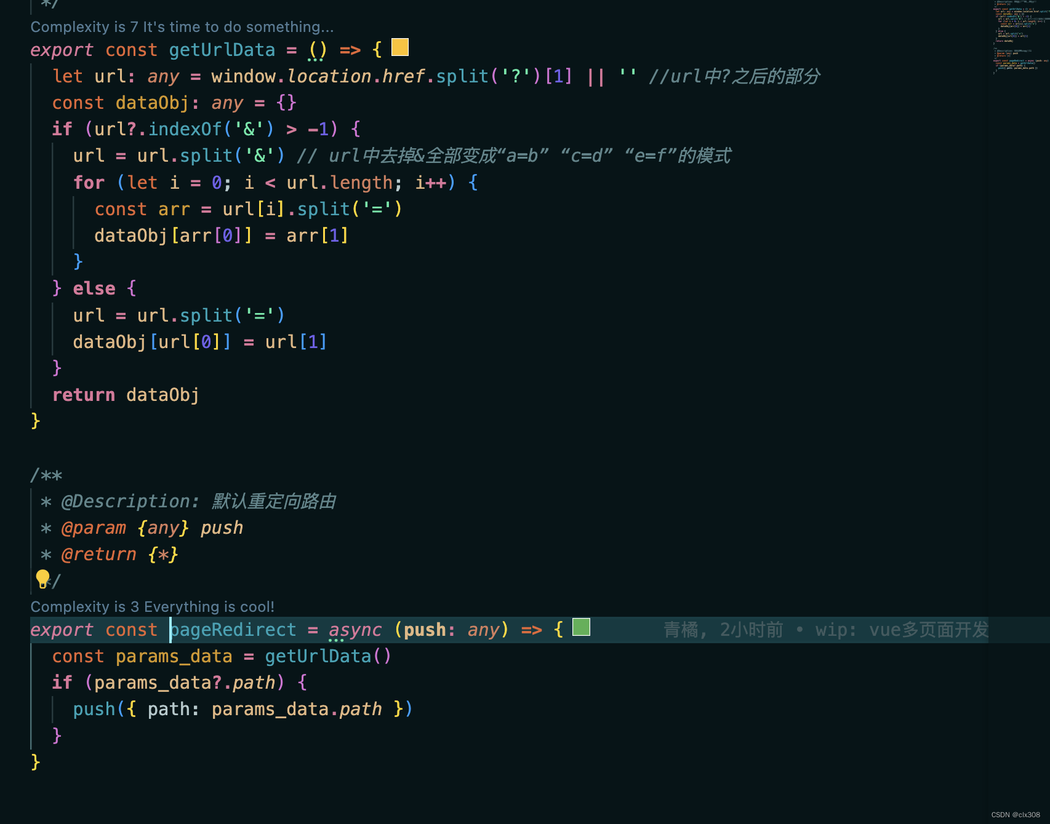Click 'const dataObj: any = {}' line
The width and height of the screenshot is (1050, 824).
pos(175,103)
